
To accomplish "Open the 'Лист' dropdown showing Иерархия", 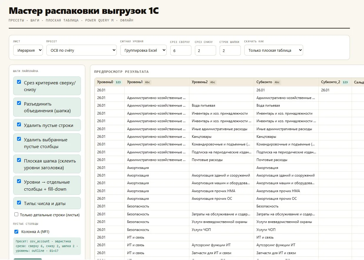I will pos(28,50).
